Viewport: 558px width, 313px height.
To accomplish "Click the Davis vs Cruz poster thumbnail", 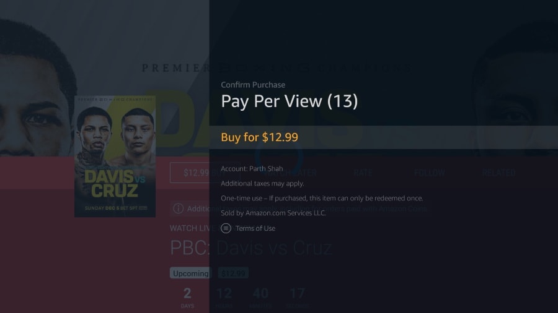I will tap(115, 156).
